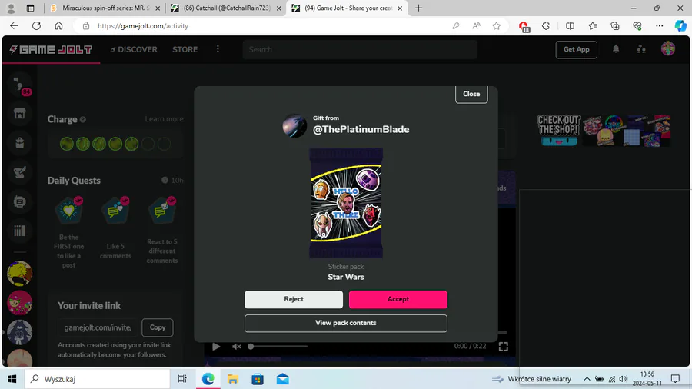Open the quests icon in sidebar

[x=19, y=172]
